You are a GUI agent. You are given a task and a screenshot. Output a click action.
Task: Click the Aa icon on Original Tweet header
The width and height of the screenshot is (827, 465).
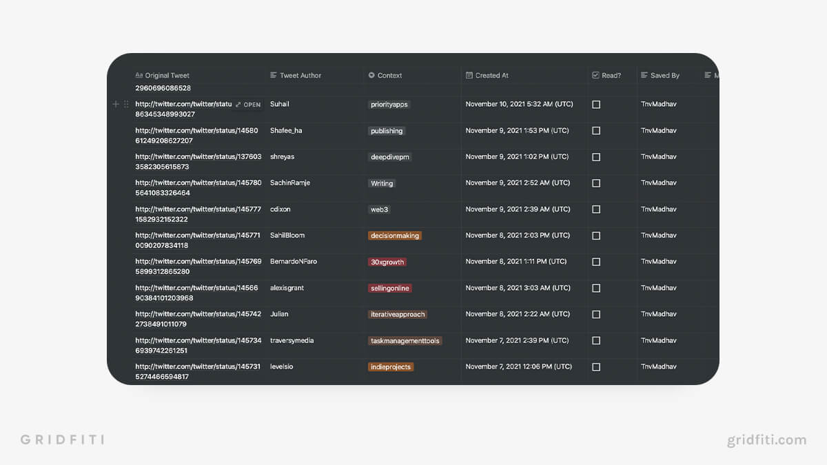click(138, 75)
